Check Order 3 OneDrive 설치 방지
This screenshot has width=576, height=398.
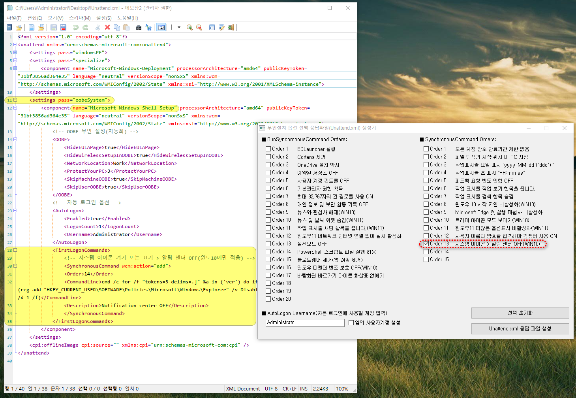coord(268,165)
